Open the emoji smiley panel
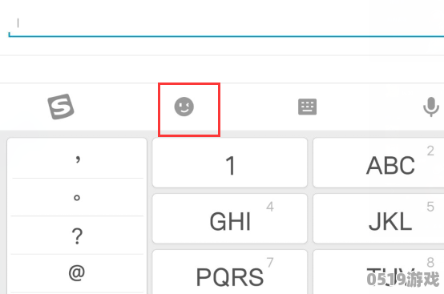 (x=184, y=107)
